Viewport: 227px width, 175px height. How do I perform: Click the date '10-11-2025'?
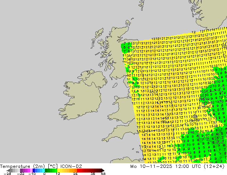[156, 166]
